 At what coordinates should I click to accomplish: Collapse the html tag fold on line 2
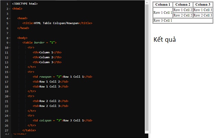9,8
